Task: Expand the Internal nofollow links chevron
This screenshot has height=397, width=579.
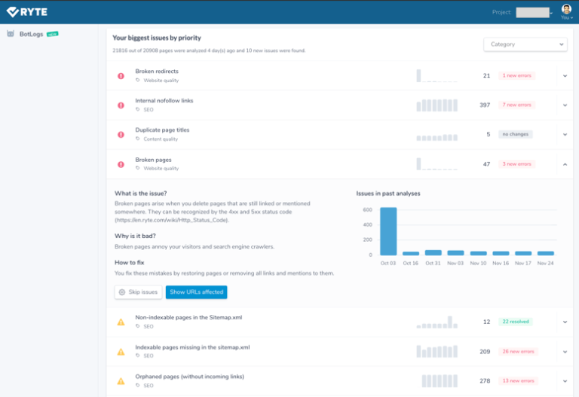Action: (565, 105)
